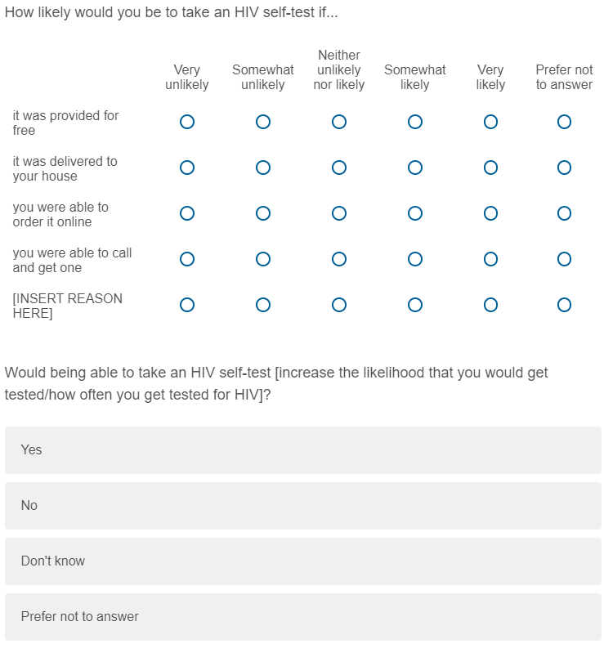
Task: Choose 'Somewhat unlikely' for order it online
Action: coord(263,213)
